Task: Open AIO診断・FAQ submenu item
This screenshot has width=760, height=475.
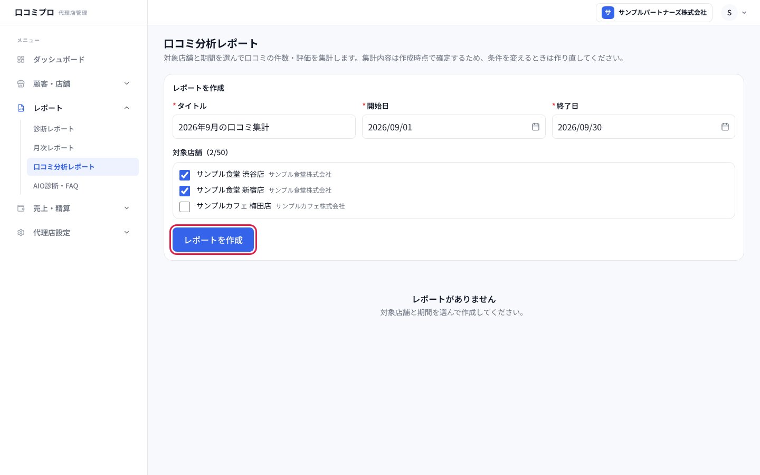Action: click(83, 186)
